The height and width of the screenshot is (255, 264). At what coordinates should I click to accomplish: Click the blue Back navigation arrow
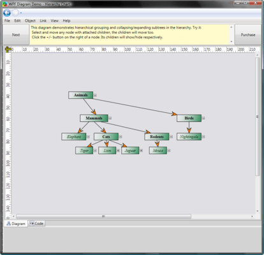[7, 13]
